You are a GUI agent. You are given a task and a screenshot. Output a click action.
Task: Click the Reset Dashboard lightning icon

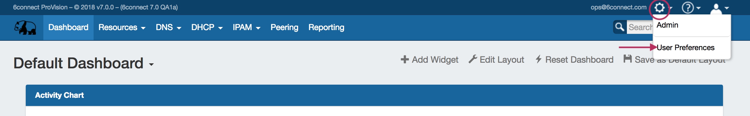tap(539, 59)
